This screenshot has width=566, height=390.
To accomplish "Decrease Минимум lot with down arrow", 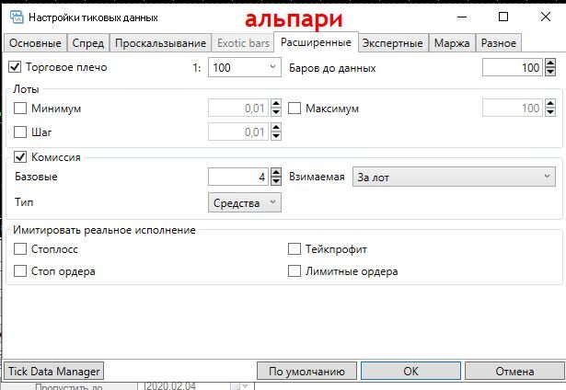I will 276,112.
